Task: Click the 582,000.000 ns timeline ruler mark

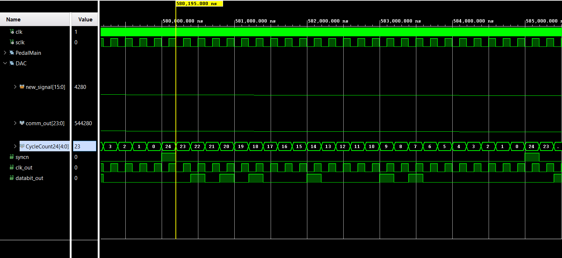Action: 328,21
